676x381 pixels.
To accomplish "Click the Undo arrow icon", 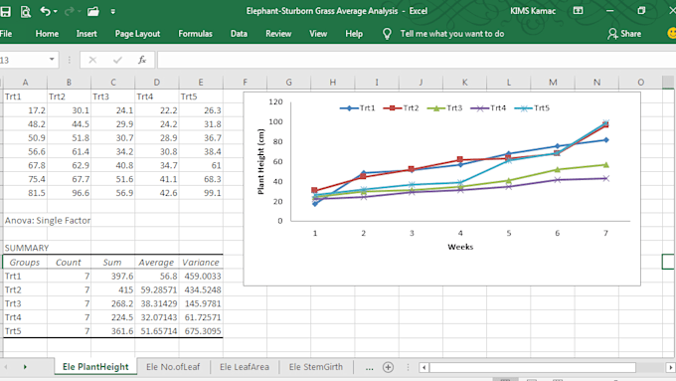I will click(x=46, y=11).
